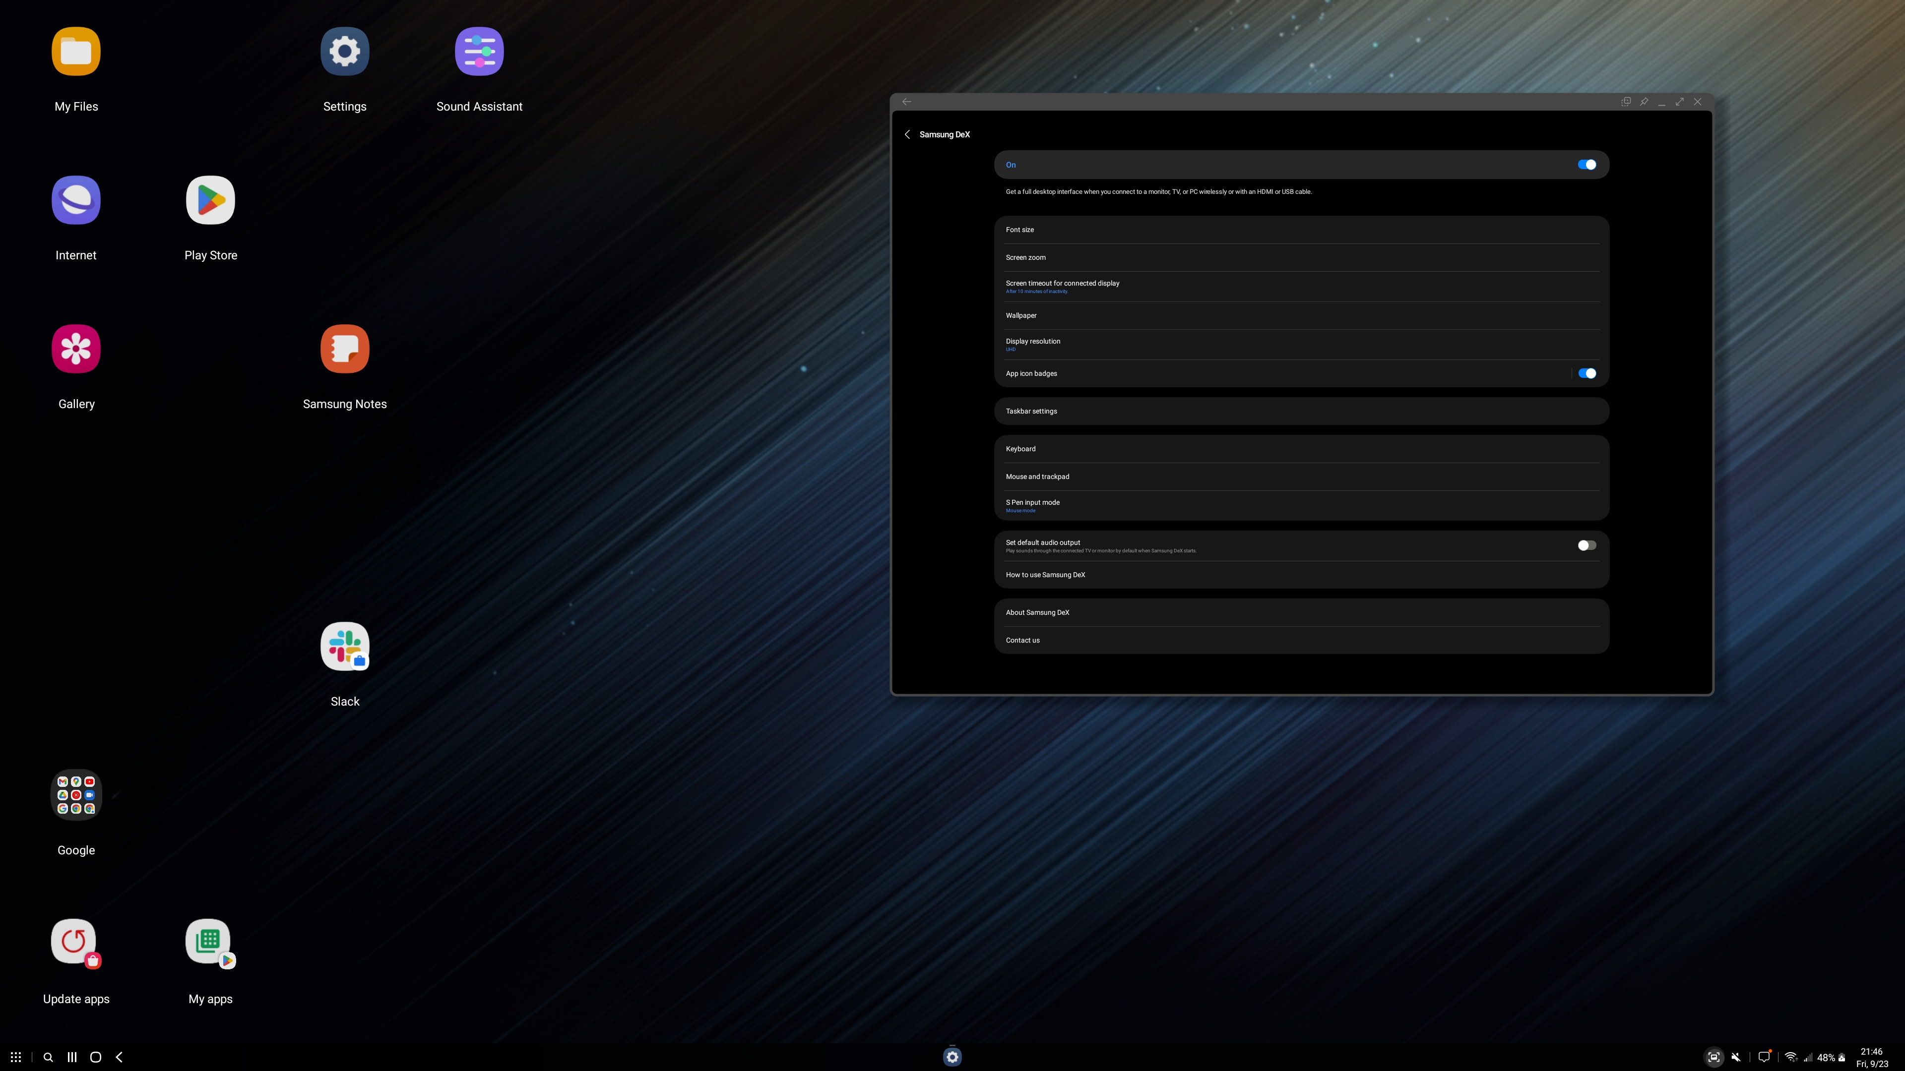Open Wallpaper setting
1905x1071 pixels.
click(x=1302, y=316)
